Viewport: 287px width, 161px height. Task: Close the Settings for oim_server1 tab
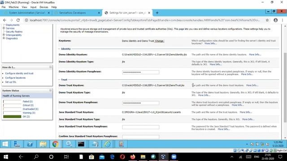[x=149, y=13]
